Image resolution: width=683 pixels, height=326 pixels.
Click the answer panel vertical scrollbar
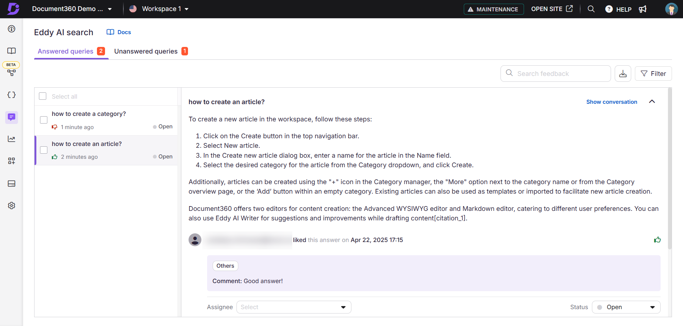(x=669, y=169)
